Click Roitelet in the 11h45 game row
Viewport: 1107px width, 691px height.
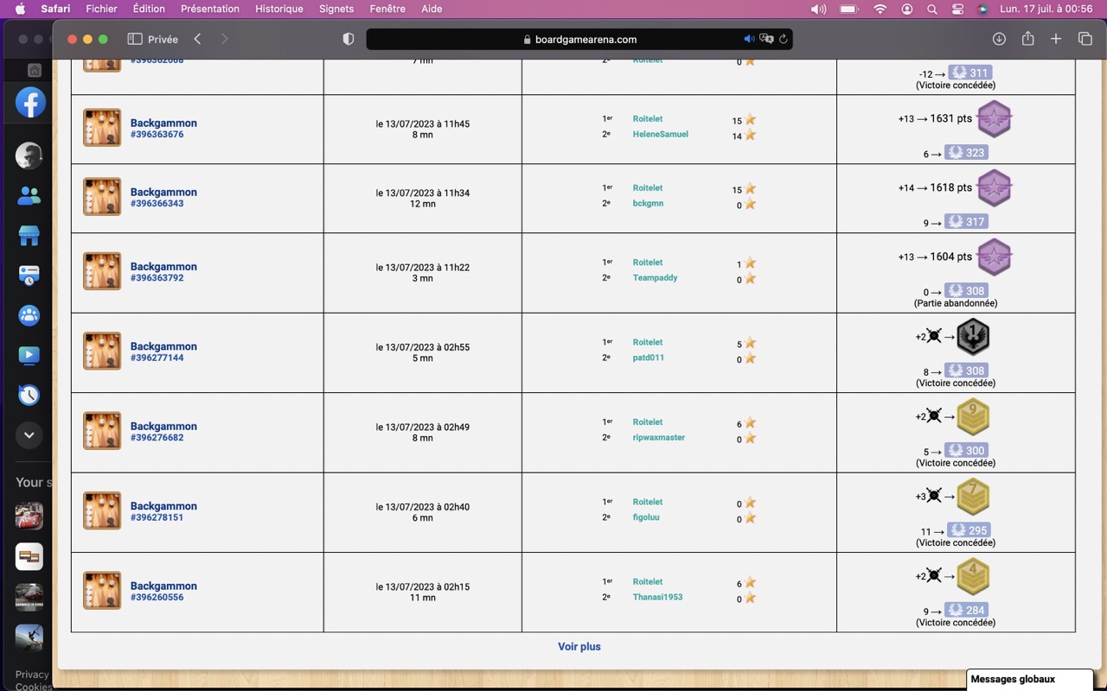pyautogui.click(x=648, y=119)
